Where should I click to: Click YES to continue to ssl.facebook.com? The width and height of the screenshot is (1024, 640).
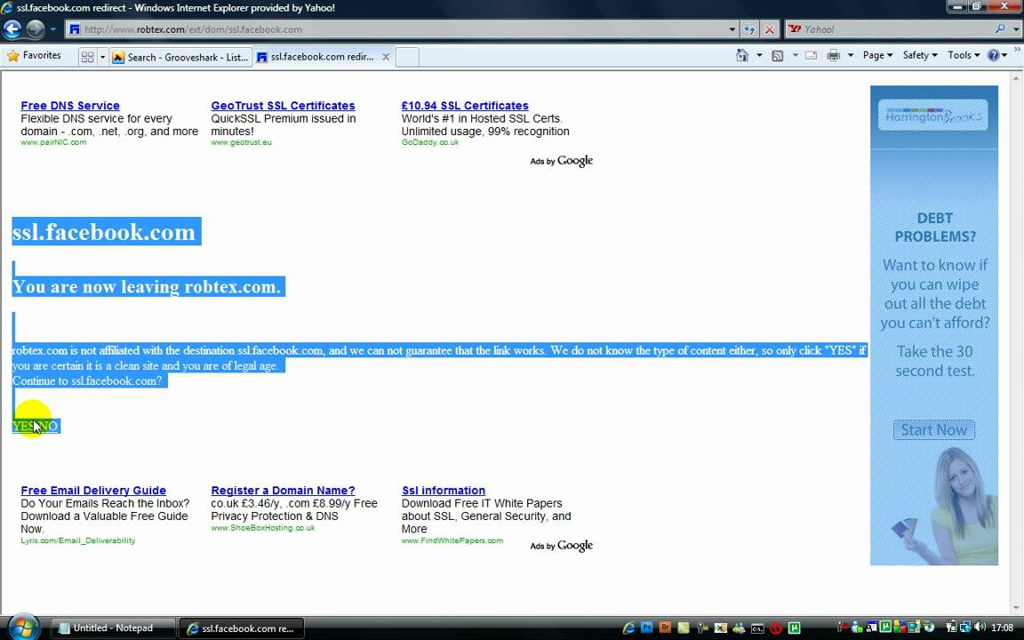coord(22,427)
